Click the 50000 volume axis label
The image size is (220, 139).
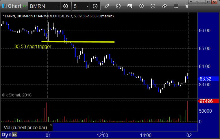(x=205, y=111)
